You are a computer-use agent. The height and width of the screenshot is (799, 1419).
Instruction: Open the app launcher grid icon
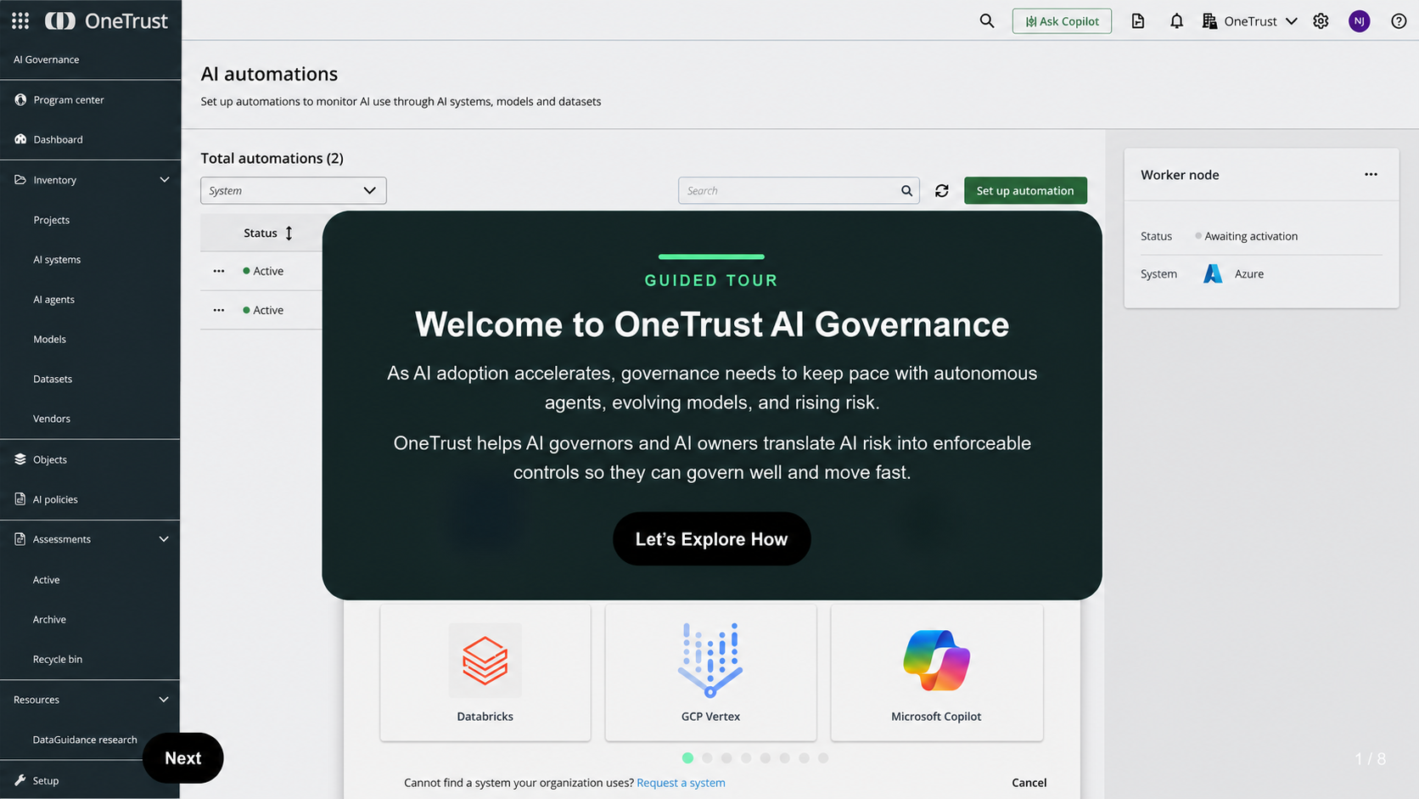click(x=20, y=20)
